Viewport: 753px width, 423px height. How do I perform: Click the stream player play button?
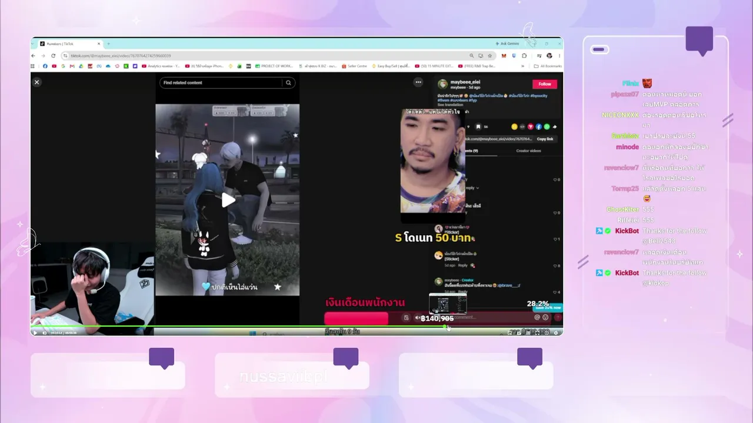(x=35, y=333)
